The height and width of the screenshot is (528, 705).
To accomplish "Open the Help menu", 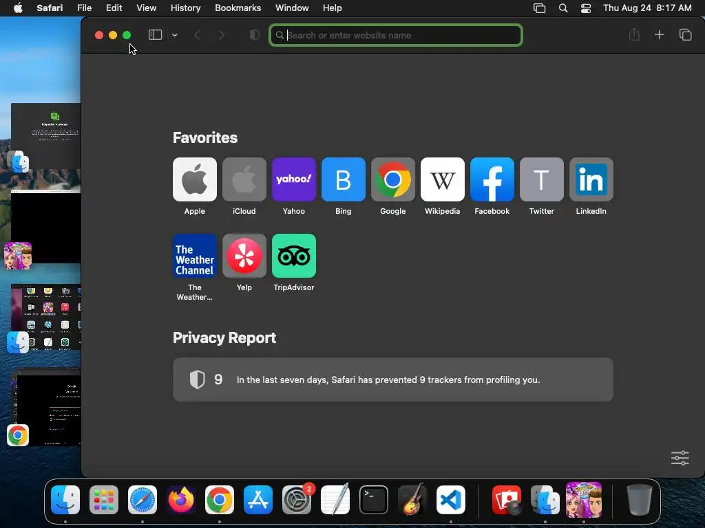I will coord(333,8).
